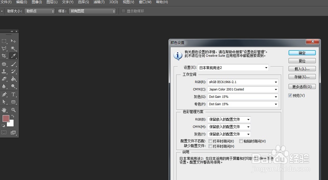Select the Pen tool
The image size is (328, 180).
[4, 94]
